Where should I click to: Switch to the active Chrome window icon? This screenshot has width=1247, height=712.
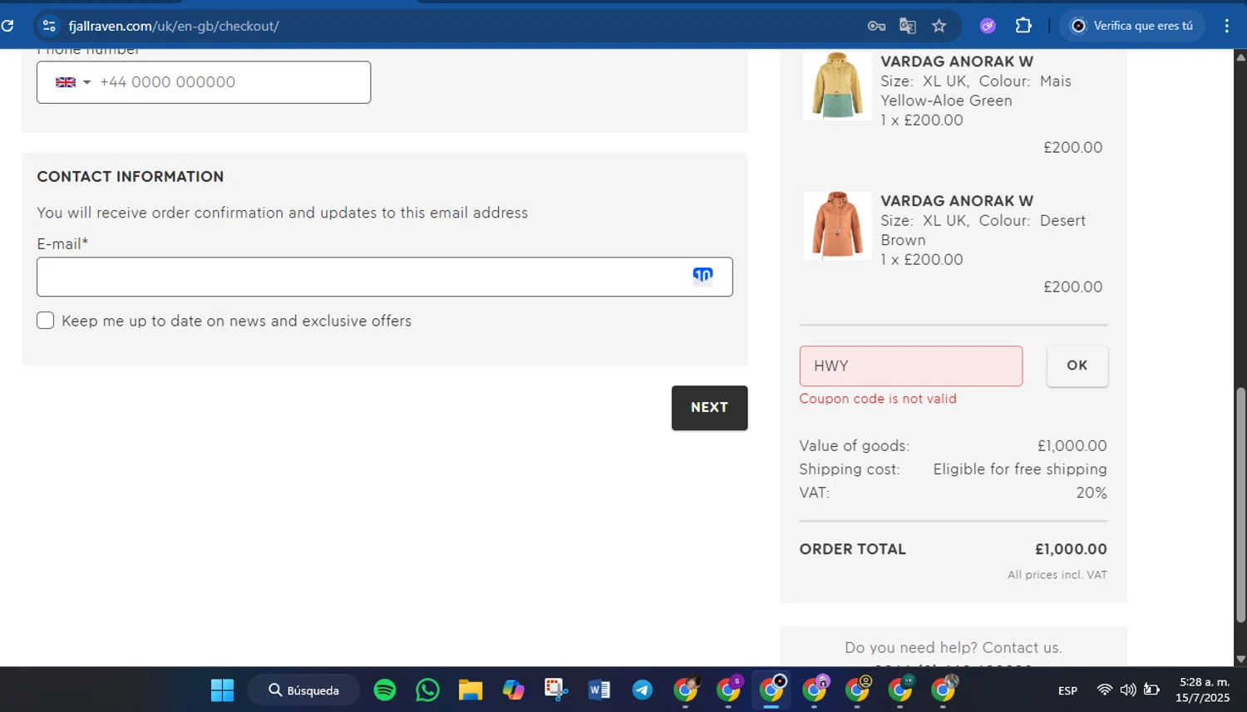(771, 689)
